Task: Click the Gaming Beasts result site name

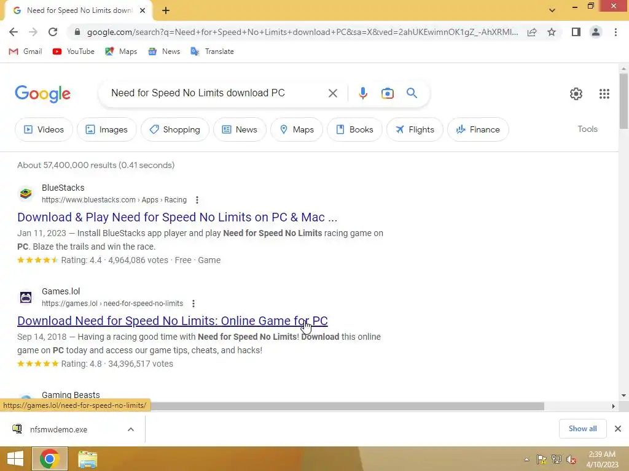Action: [71, 396]
